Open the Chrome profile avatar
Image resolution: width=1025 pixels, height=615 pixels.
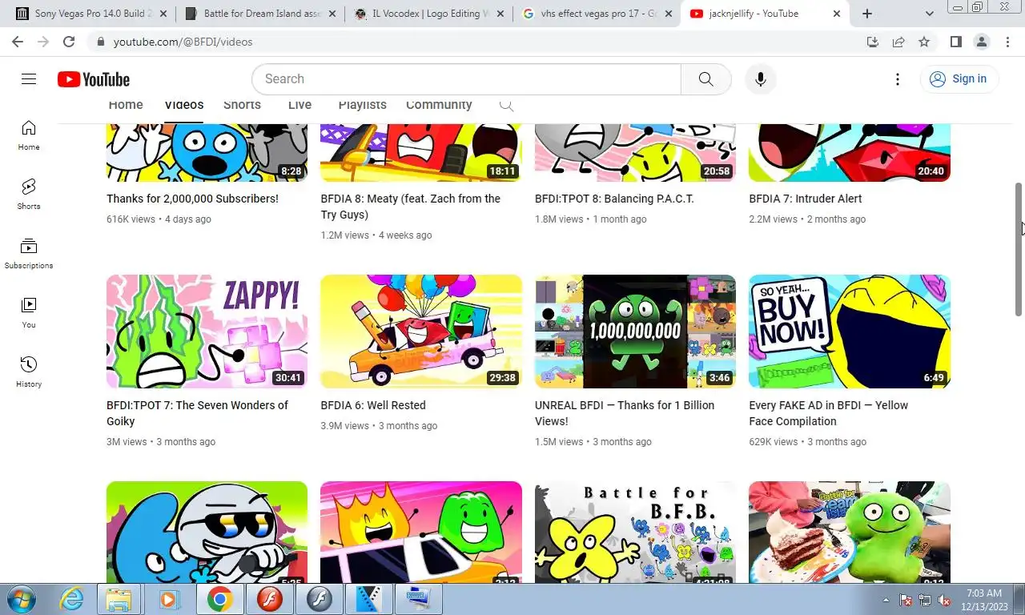pos(982,42)
